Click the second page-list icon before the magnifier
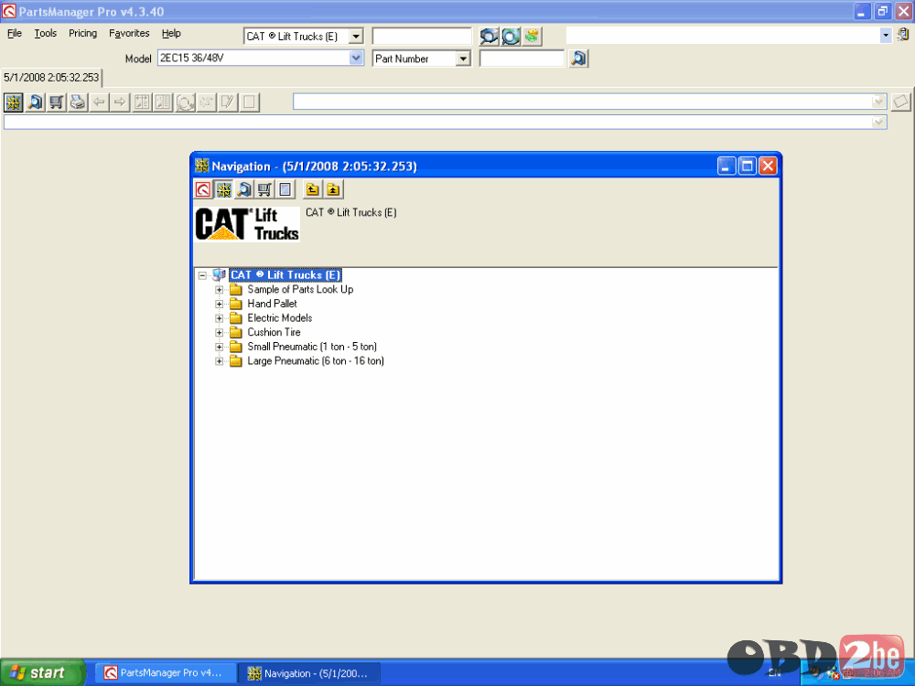 pos(163,102)
